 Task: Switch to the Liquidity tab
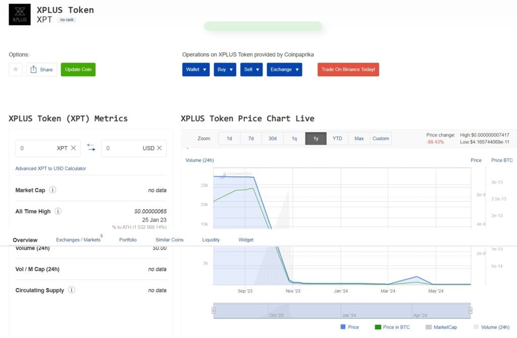tap(211, 239)
